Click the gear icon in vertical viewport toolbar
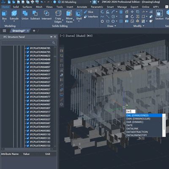 click(x=62, y=104)
